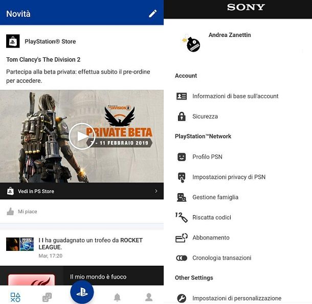Open Impostazioni privacy di PSN
The image size is (312, 304).
tap(229, 177)
